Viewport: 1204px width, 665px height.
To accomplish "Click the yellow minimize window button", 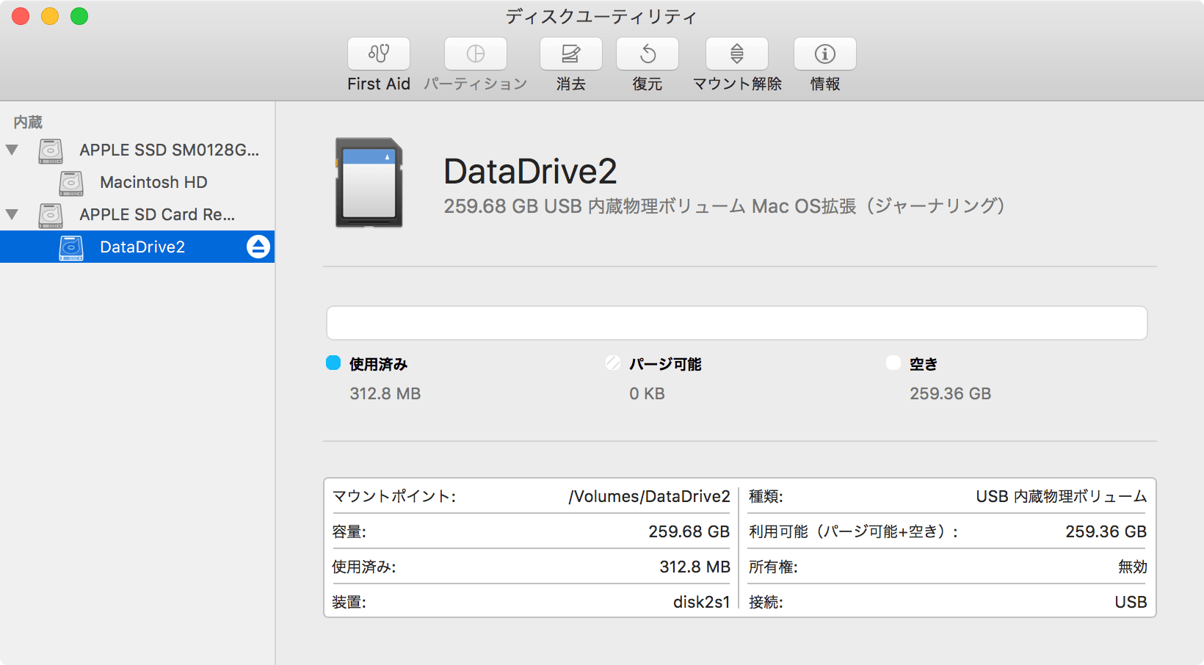I will click(50, 16).
